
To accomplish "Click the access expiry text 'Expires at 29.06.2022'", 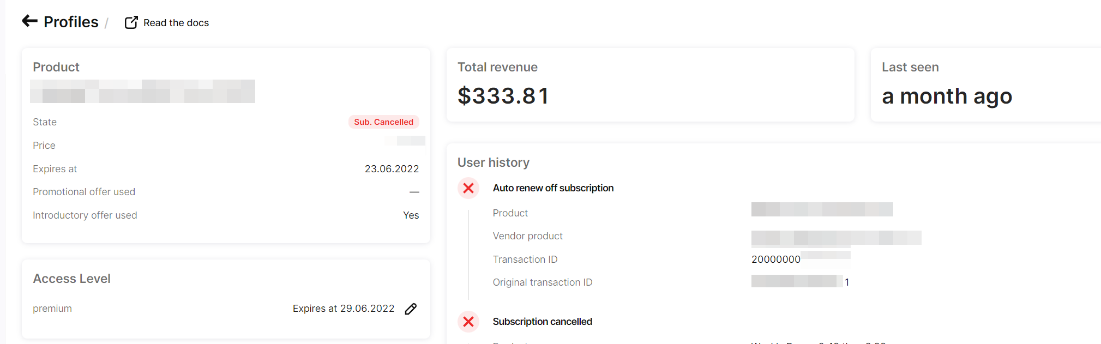I will pos(343,309).
